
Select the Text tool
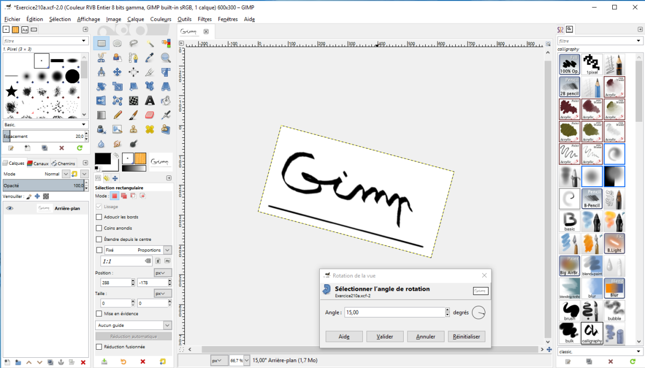coord(150,100)
